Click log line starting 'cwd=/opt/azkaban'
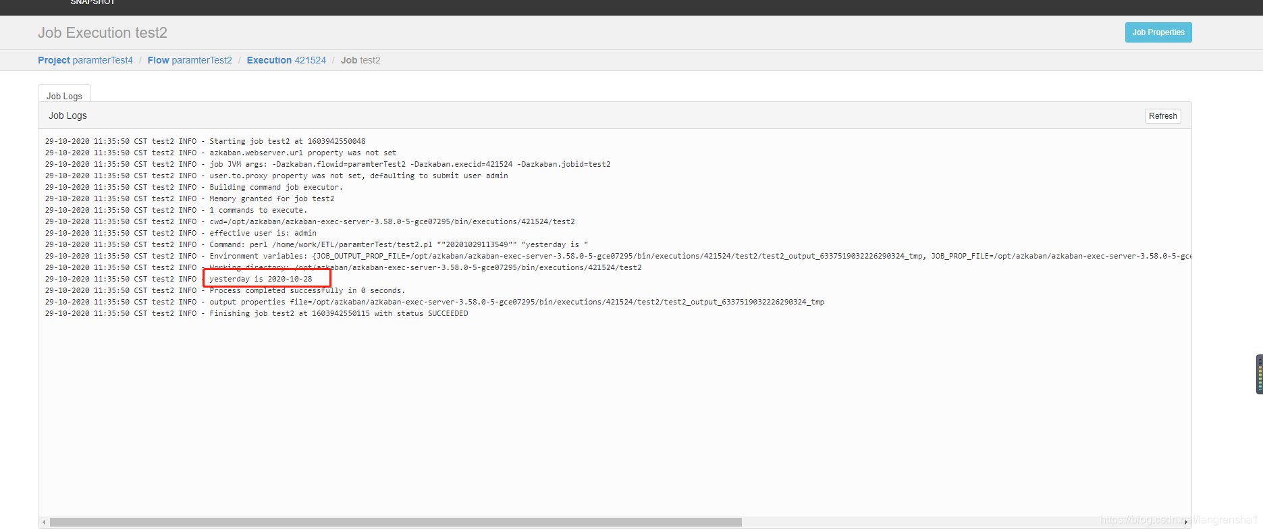The image size is (1263, 532). [x=310, y=222]
